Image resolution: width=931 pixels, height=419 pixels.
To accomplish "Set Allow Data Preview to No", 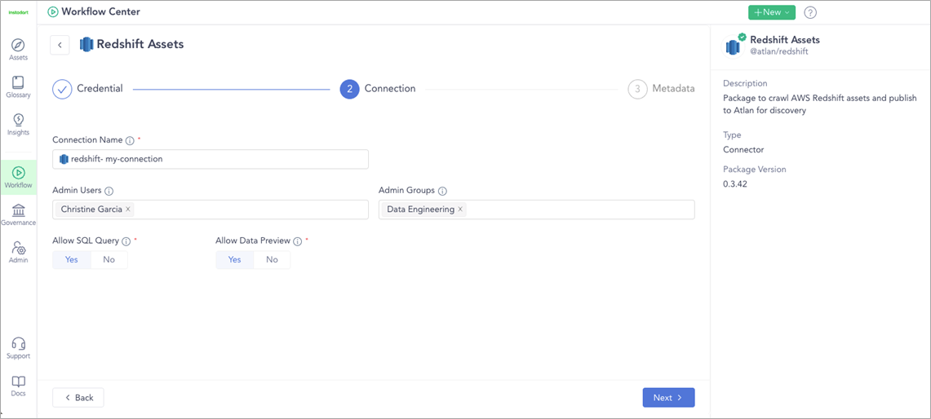I will coord(272,260).
